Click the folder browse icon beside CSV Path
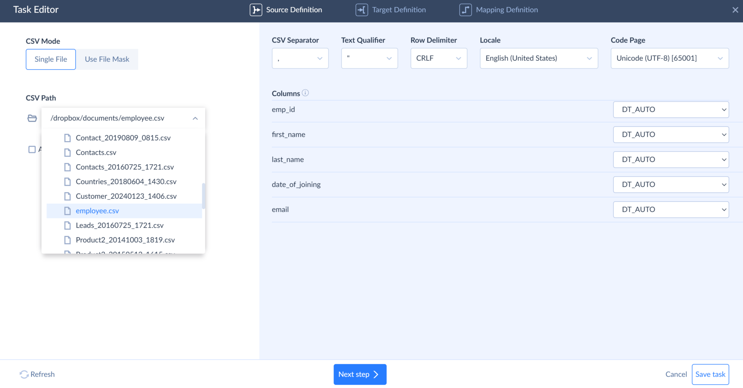Screen dimensions: 743x388 coord(32,118)
